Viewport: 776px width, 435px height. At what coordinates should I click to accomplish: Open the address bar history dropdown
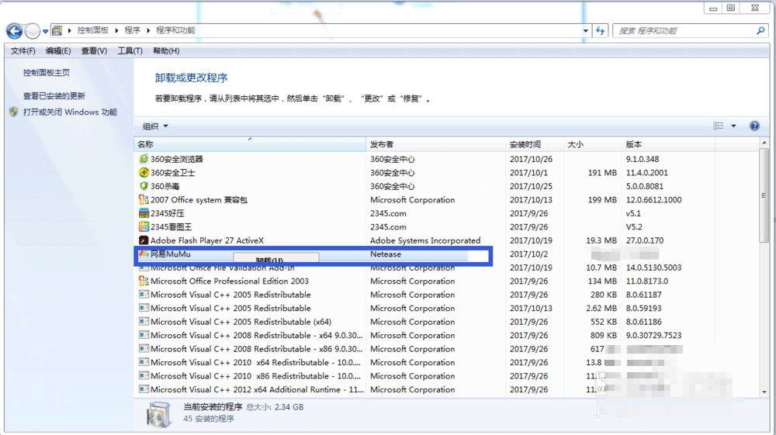click(585, 31)
